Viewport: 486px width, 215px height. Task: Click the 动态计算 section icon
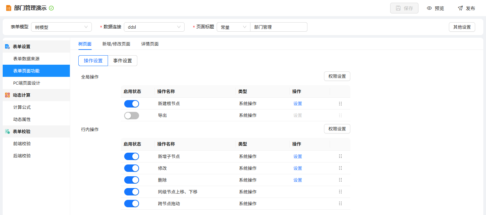[7, 95]
